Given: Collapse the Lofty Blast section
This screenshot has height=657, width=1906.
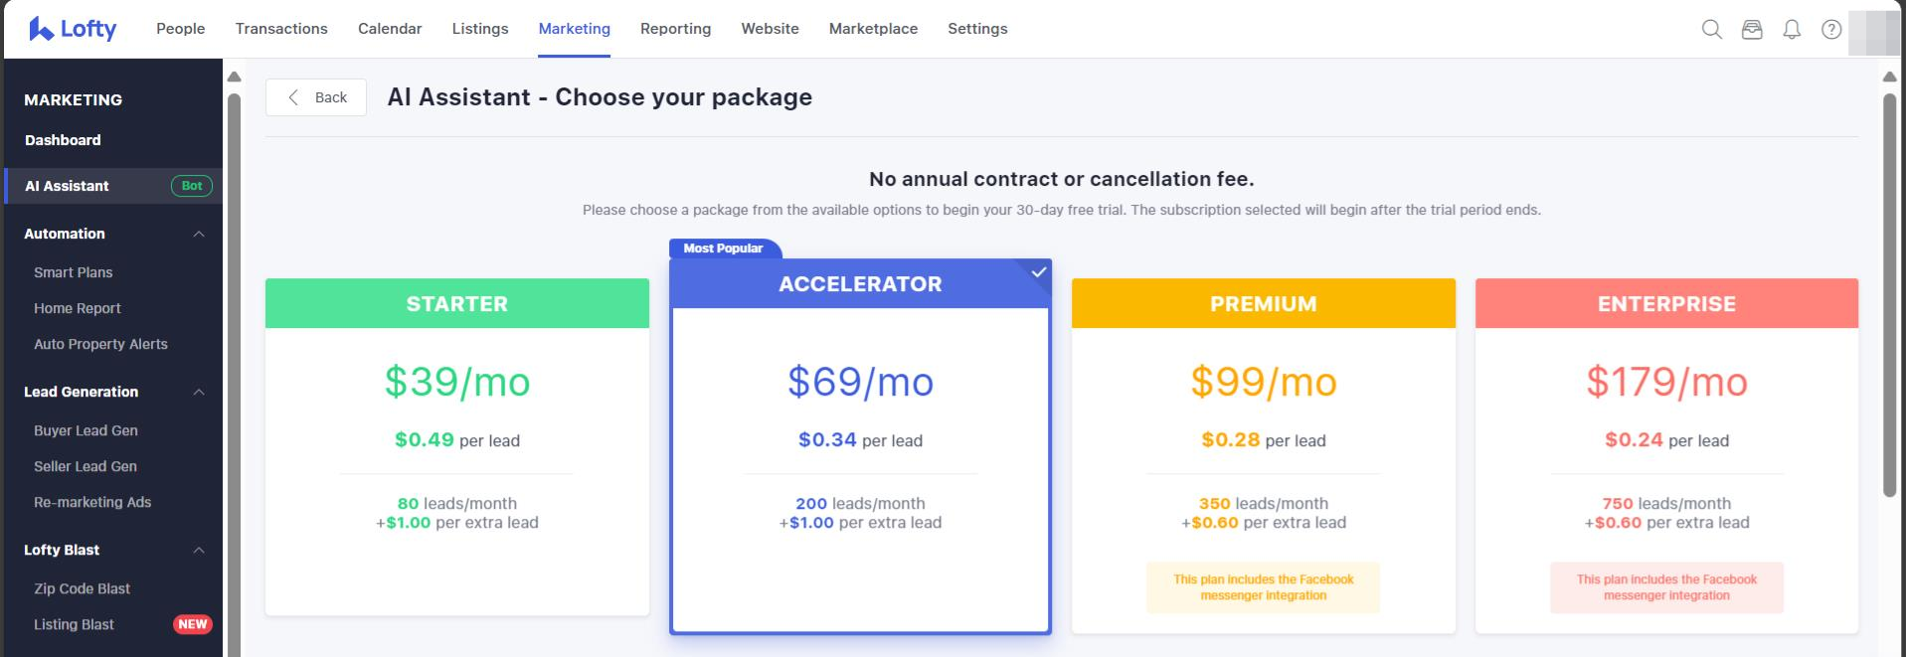Looking at the screenshot, I should tap(199, 550).
